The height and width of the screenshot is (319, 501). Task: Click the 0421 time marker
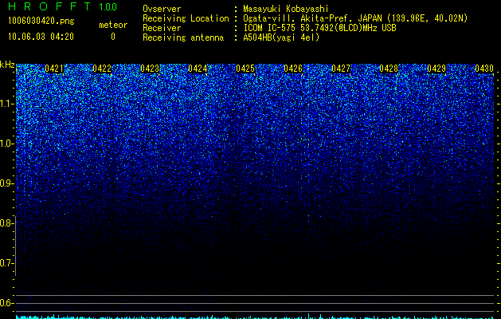[54, 69]
